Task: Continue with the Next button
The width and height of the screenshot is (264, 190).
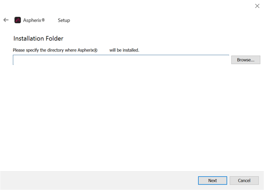Action: 213,180
